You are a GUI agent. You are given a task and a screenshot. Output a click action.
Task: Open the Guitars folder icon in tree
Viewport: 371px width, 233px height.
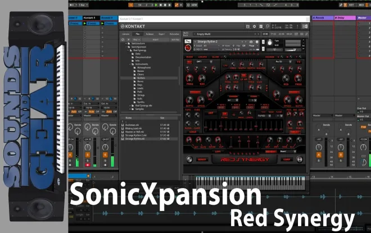tap(135, 77)
